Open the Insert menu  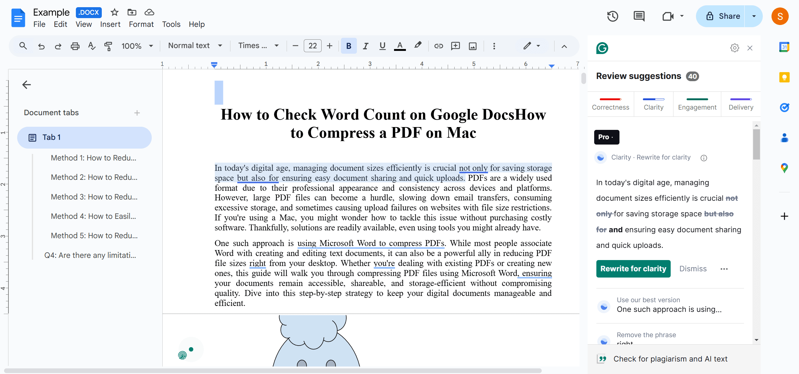coord(110,24)
